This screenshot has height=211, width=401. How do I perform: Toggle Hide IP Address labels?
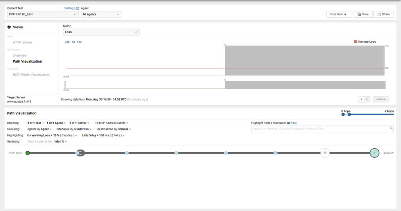coord(112,123)
